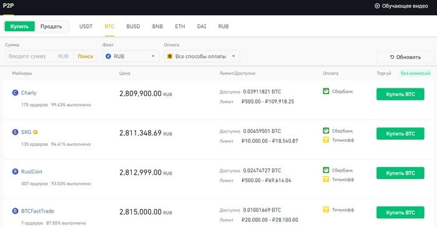Click price 2,812,999.00 RUB

[x=145, y=173]
